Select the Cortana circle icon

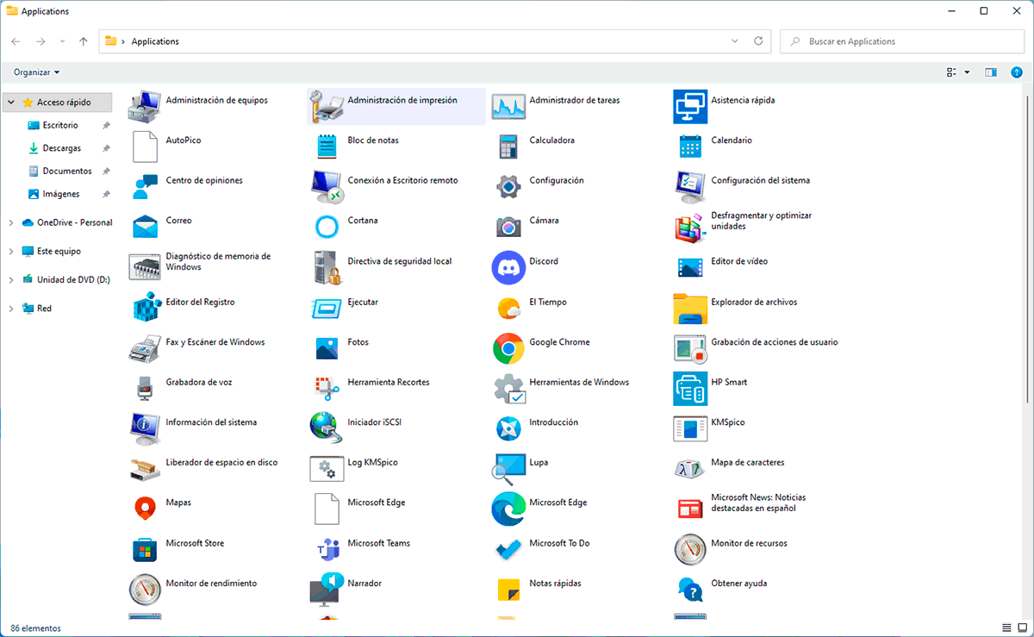click(327, 228)
